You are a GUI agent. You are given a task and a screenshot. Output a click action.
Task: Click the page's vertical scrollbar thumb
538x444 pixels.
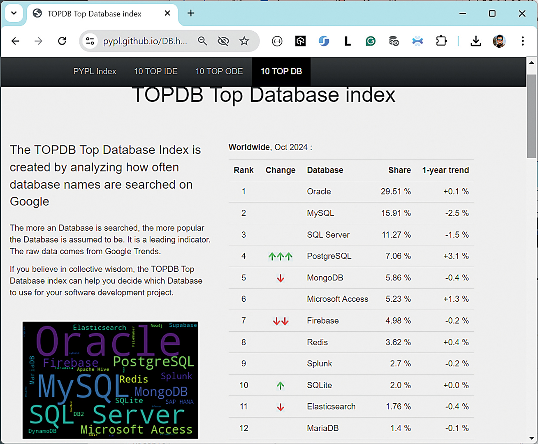[532, 116]
